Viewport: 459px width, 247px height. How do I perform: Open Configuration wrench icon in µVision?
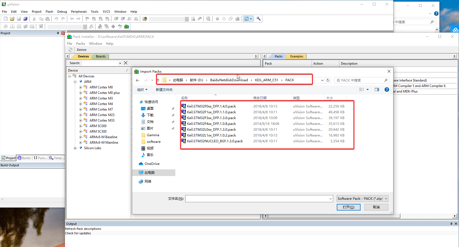[x=259, y=19]
